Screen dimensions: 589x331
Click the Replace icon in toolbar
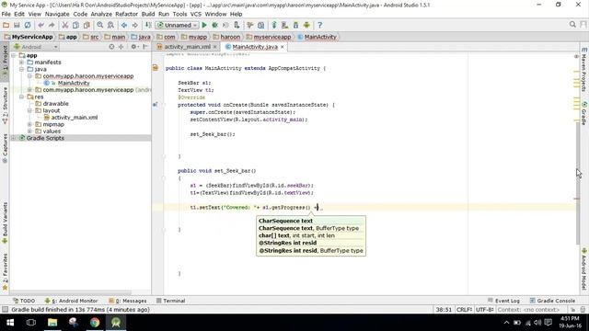[110, 25]
